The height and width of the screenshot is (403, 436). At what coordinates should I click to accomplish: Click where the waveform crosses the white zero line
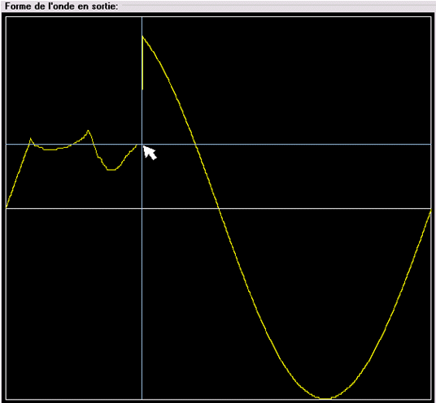(x=219, y=208)
